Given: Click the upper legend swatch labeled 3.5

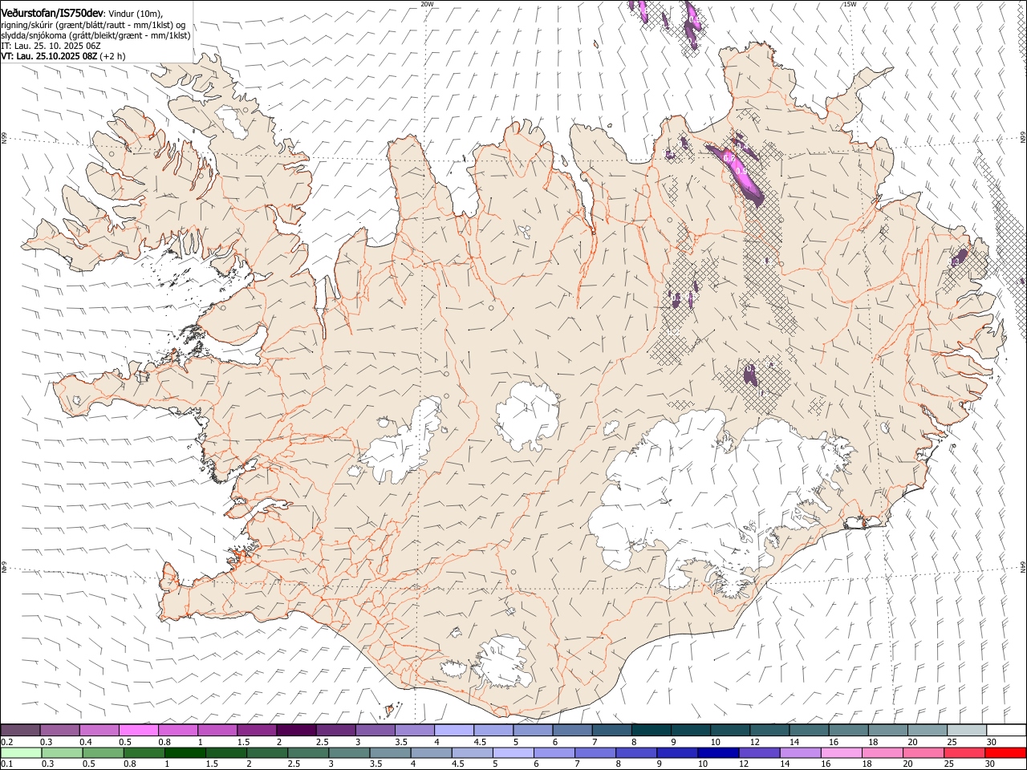Looking at the screenshot, I should 414,730.
